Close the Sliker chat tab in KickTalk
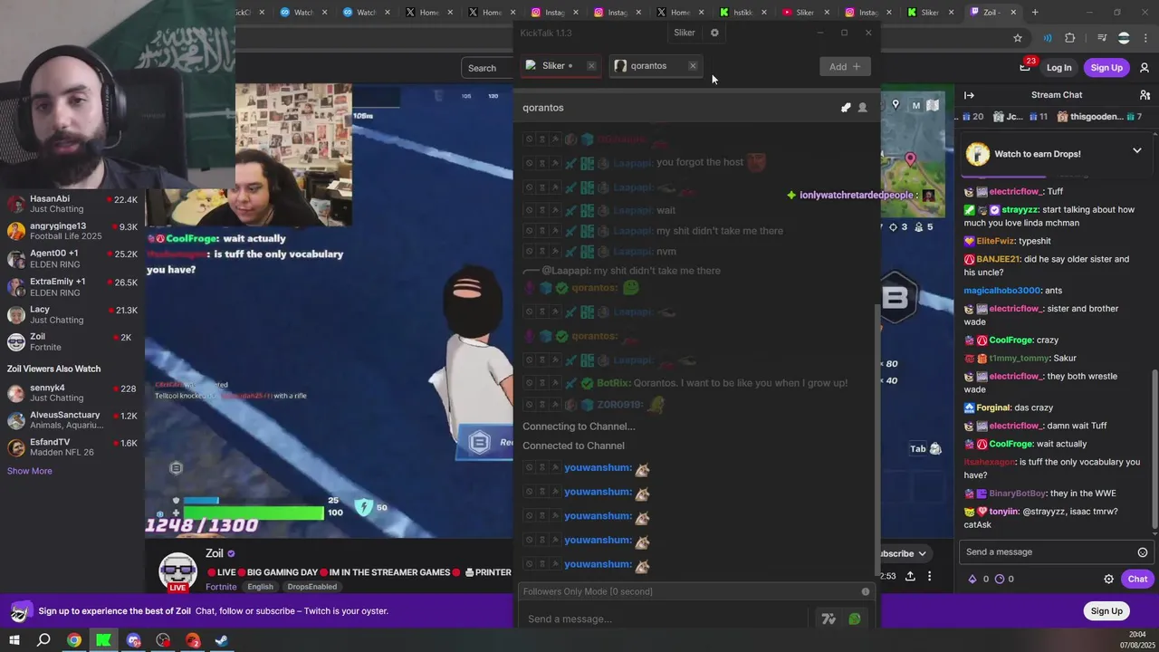1159x652 pixels. (x=591, y=66)
